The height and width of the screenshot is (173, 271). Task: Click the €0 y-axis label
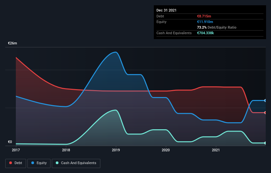[x=10, y=142]
